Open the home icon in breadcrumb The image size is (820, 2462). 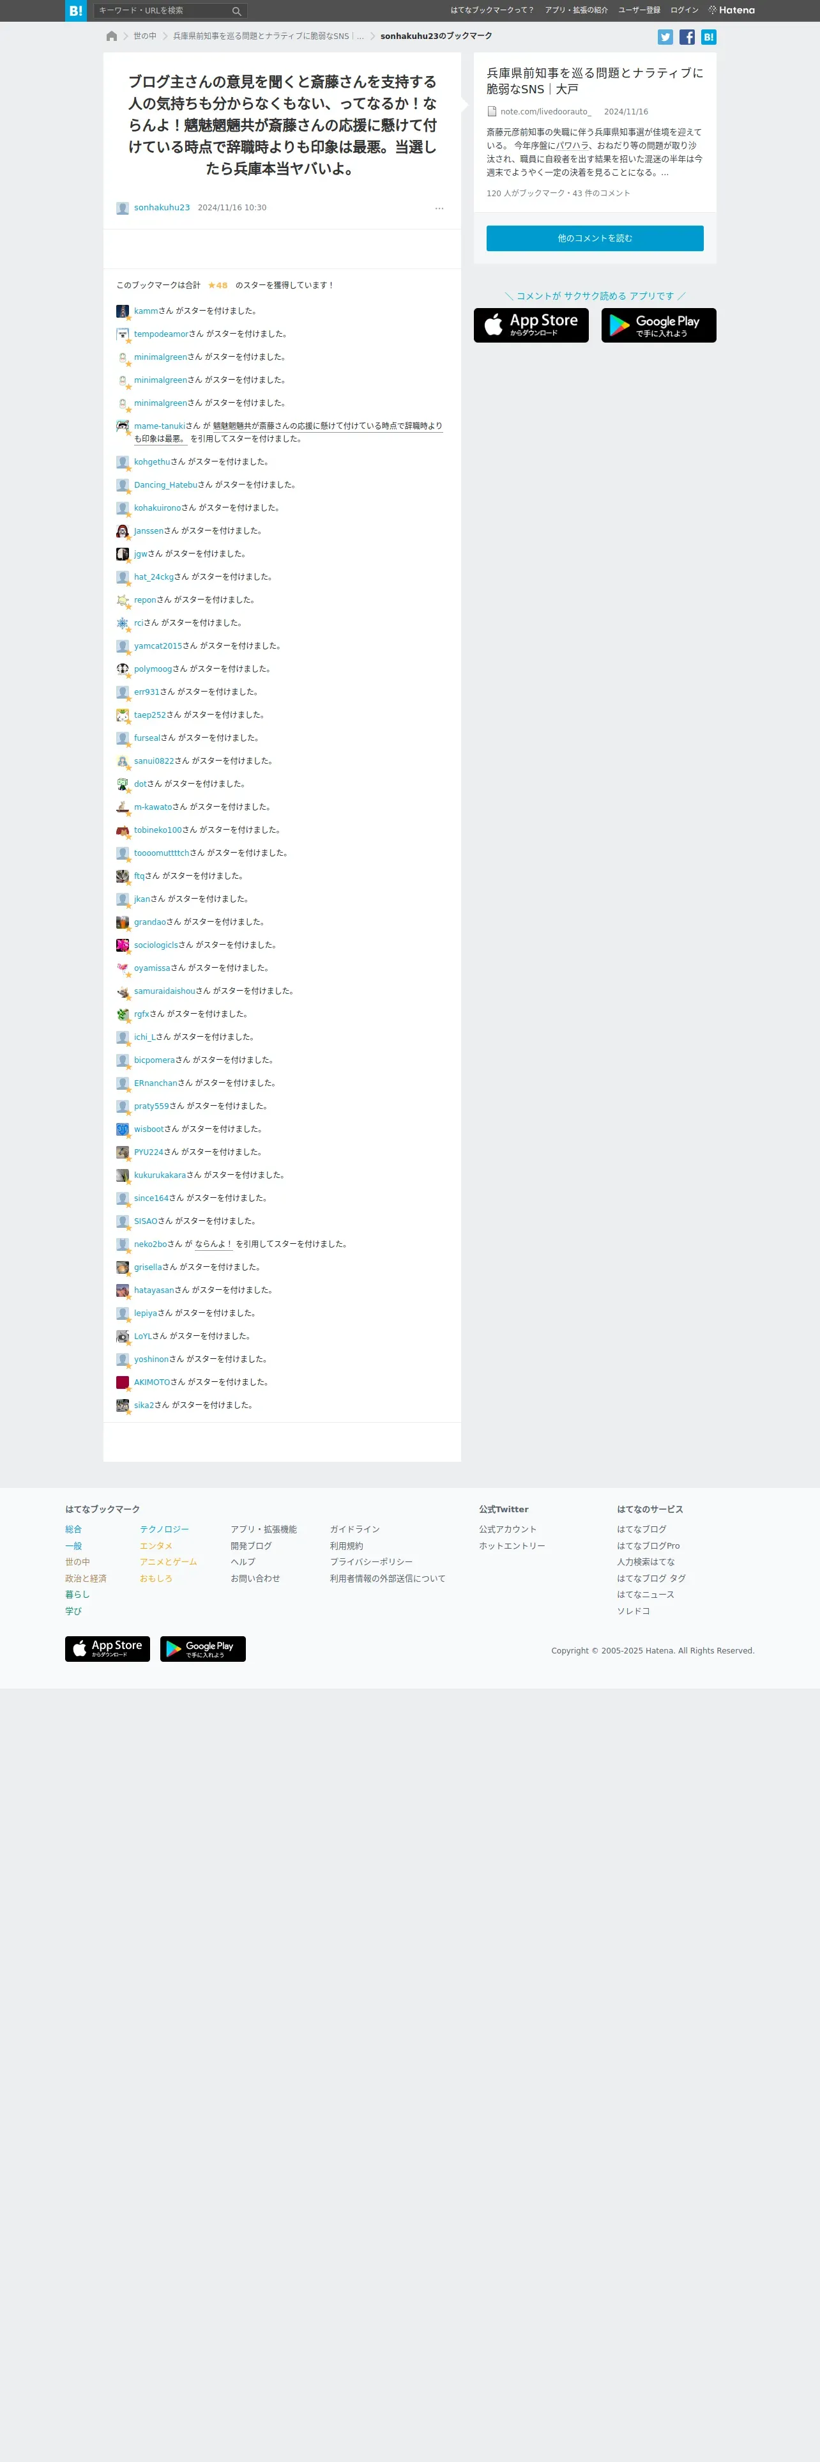112,36
